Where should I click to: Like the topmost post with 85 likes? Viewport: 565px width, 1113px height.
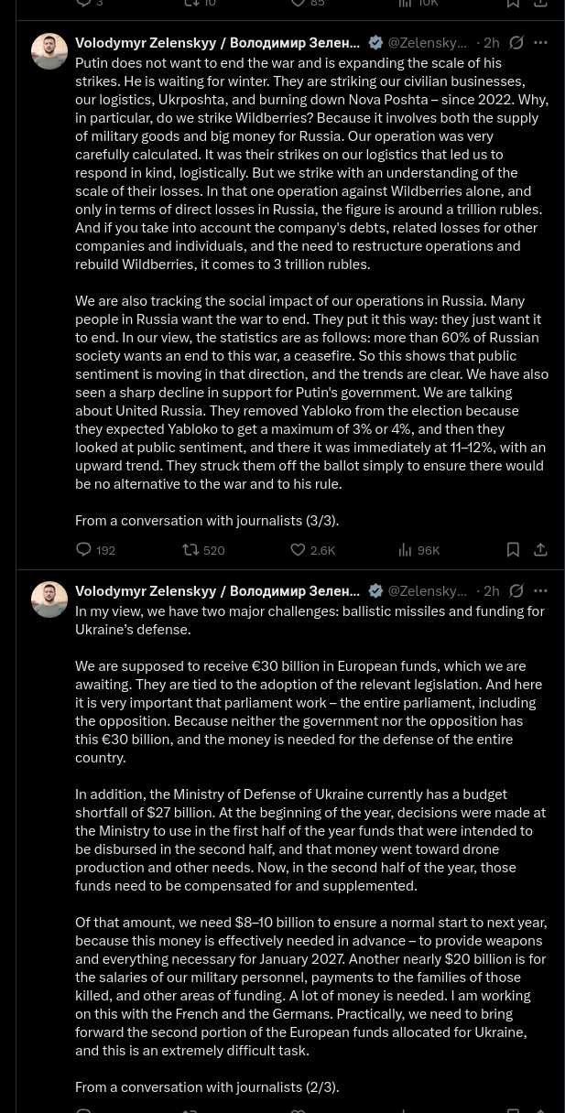tap(308, 4)
